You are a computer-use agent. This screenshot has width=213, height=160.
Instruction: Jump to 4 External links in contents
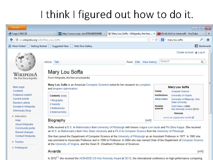[58, 112]
